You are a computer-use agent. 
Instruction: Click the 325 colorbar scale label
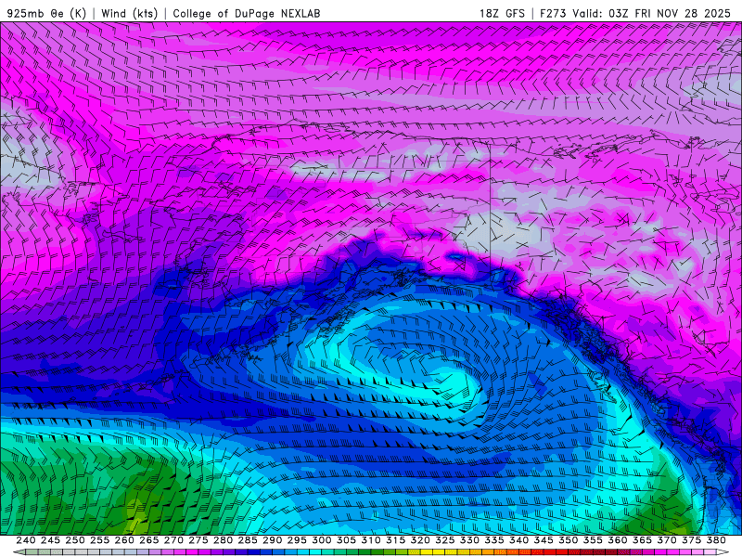click(445, 540)
